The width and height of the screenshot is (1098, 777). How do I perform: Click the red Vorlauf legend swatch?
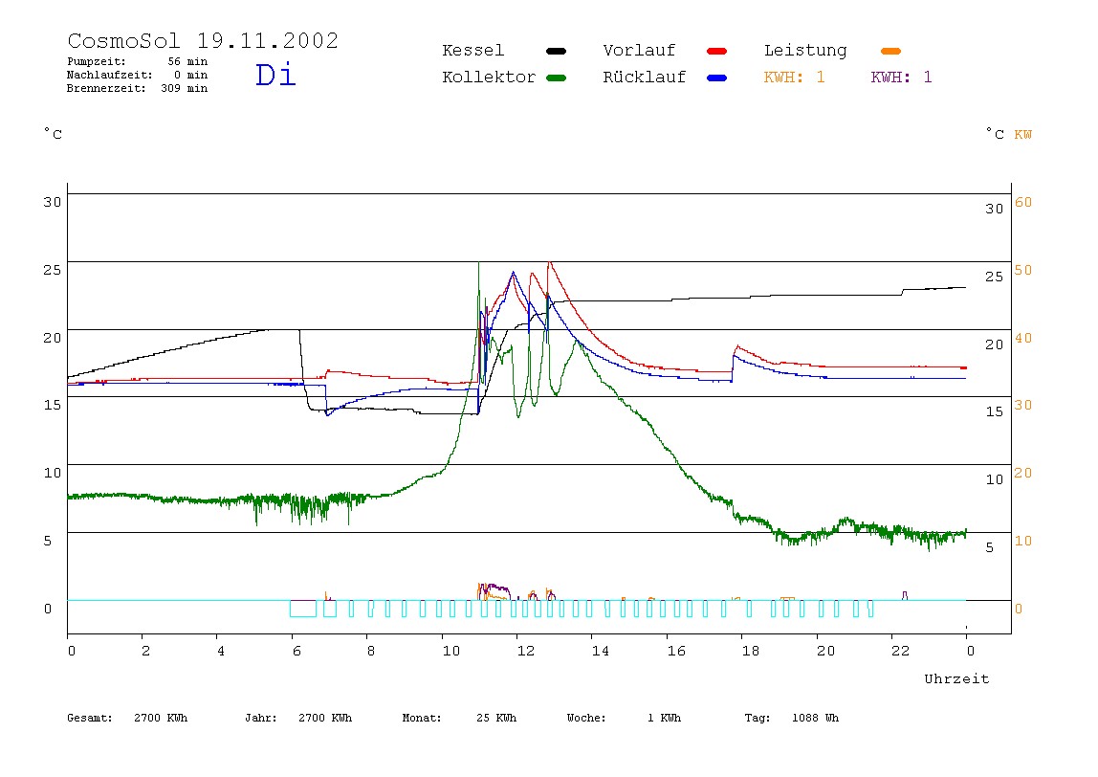pos(717,51)
